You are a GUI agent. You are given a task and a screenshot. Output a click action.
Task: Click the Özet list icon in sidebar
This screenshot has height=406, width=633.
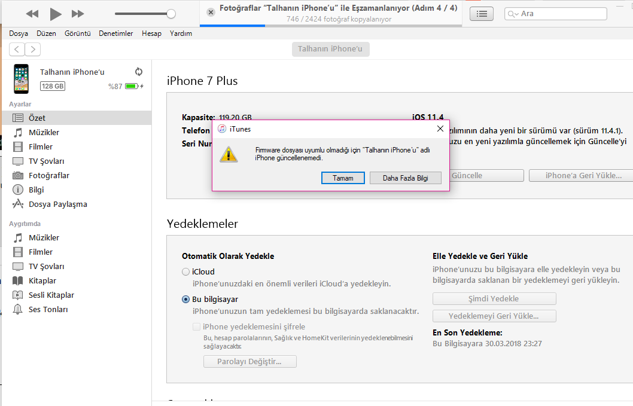pos(18,118)
